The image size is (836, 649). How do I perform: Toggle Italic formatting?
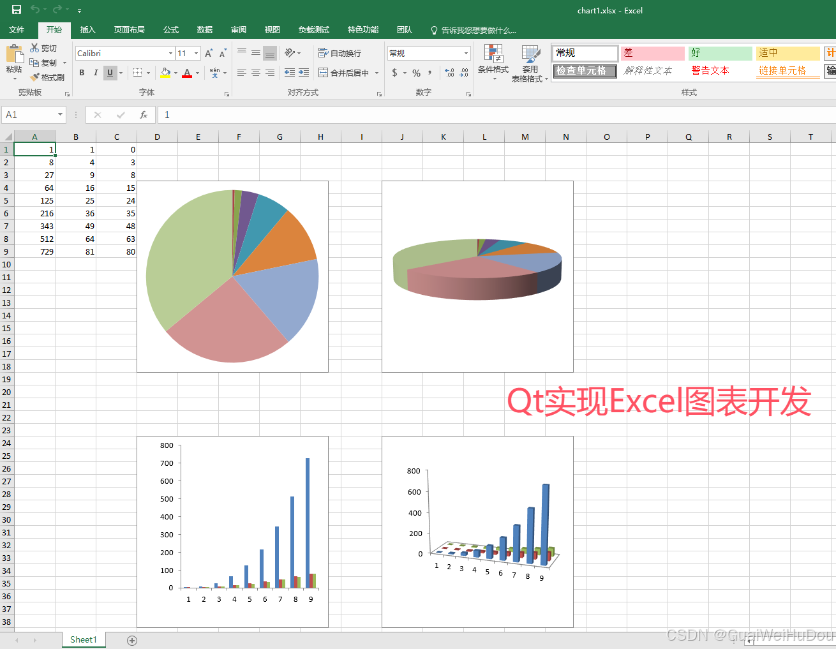click(x=96, y=73)
